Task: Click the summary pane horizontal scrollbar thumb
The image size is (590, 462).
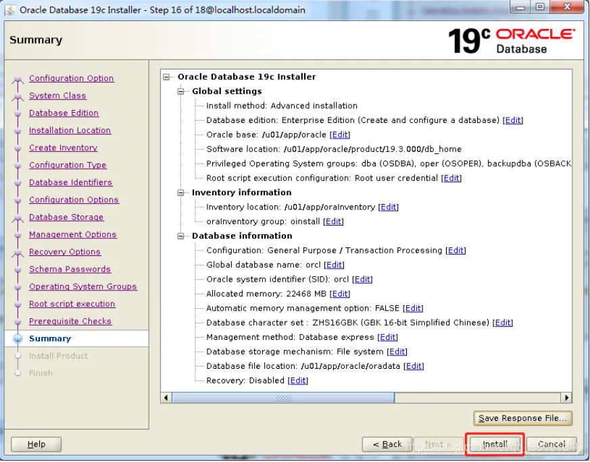Action: tap(283, 397)
